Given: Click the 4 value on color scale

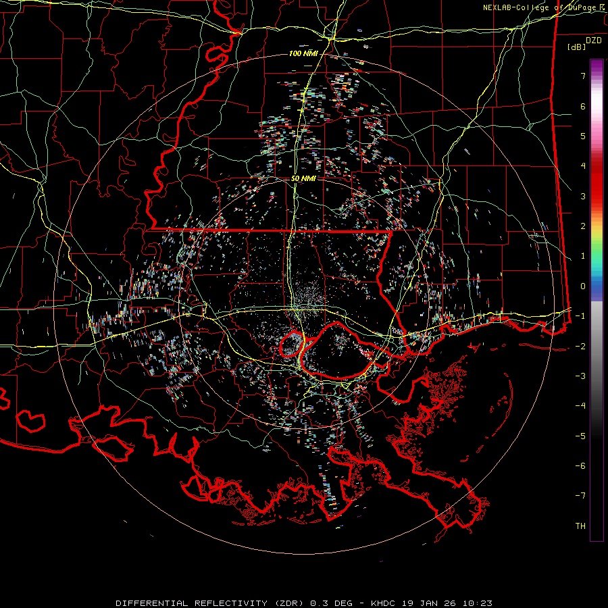Looking at the screenshot, I should (x=583, y=166).
